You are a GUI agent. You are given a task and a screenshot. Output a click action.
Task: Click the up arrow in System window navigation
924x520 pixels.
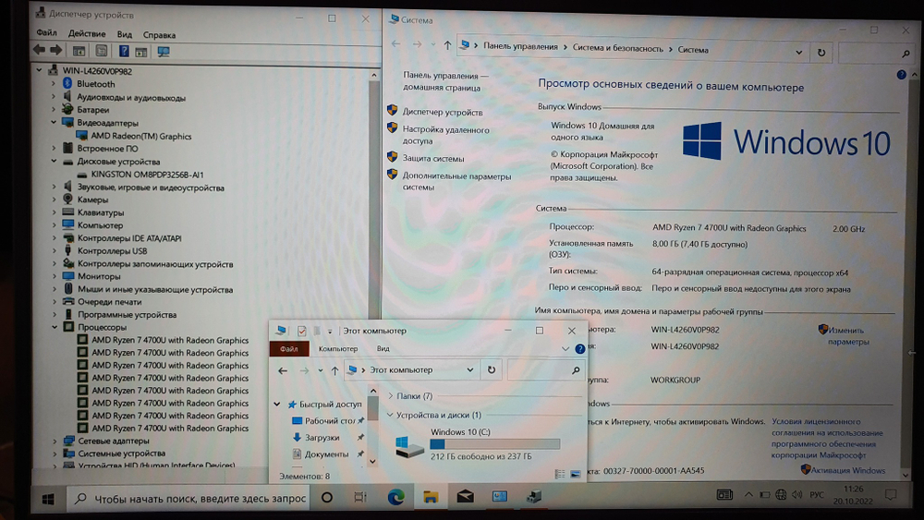[447, 44]
